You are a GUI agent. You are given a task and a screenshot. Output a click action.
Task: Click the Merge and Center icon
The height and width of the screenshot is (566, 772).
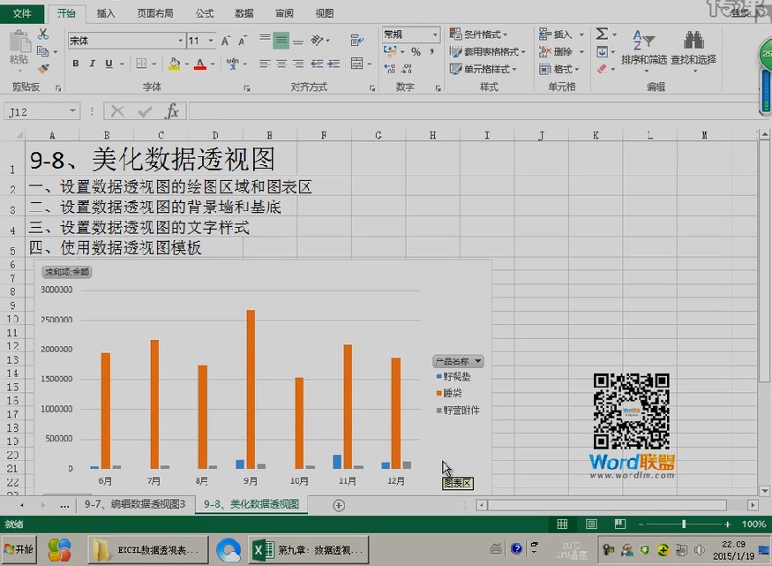click(x=357, y=63)
